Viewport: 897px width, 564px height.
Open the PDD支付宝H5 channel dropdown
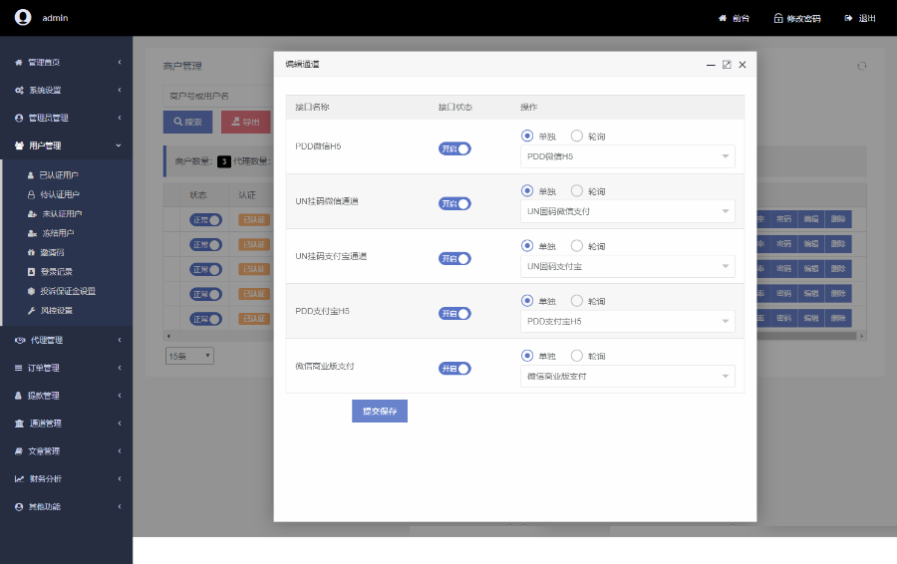pyautogui.click(x=628, y=321)
